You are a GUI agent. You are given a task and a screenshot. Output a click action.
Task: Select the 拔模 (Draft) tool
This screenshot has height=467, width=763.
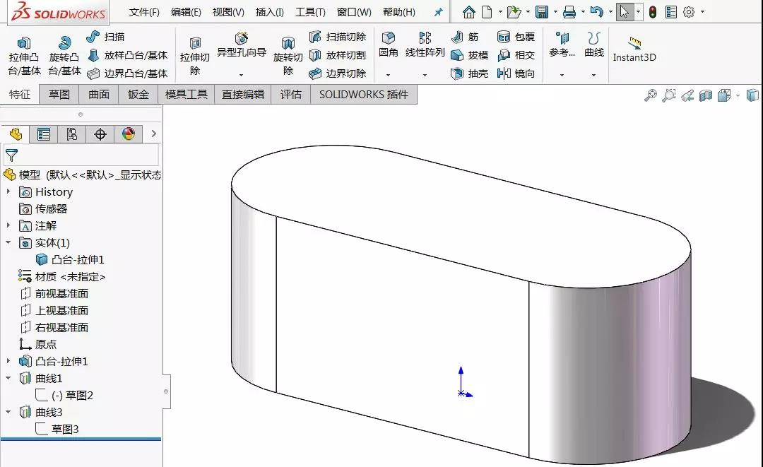coord(470,54)
